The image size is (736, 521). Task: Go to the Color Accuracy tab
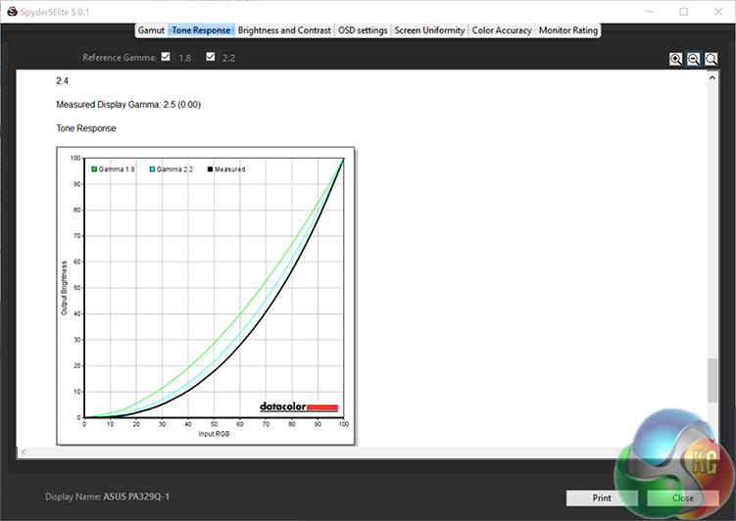(x=502, y=30)
